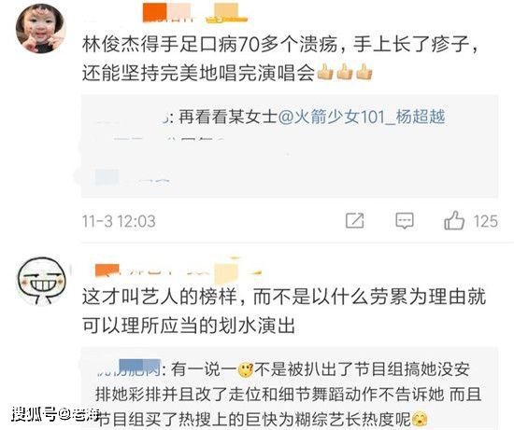Viewport: 514px width, 430px height.
Task: Select the comment about 林俊杰得手足口病
Action: 279,58
